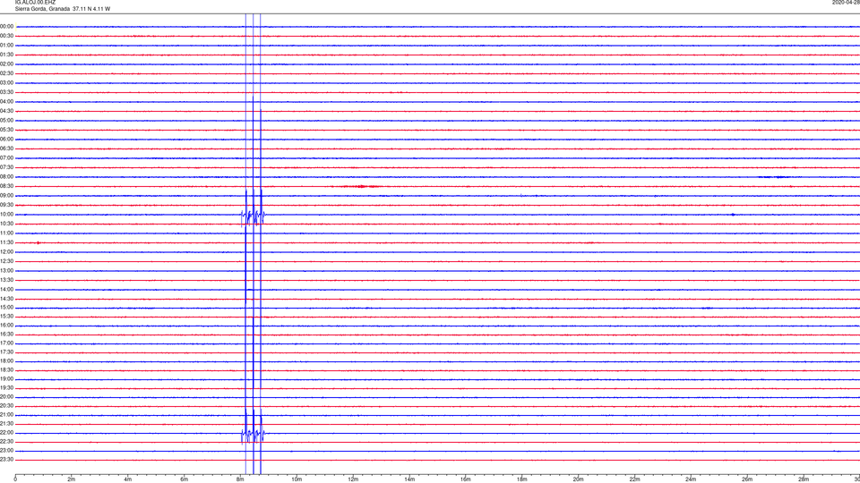The image size is (860, 483).
Task: Select the 12:00 trace time label
Action: tap(6, 252)
